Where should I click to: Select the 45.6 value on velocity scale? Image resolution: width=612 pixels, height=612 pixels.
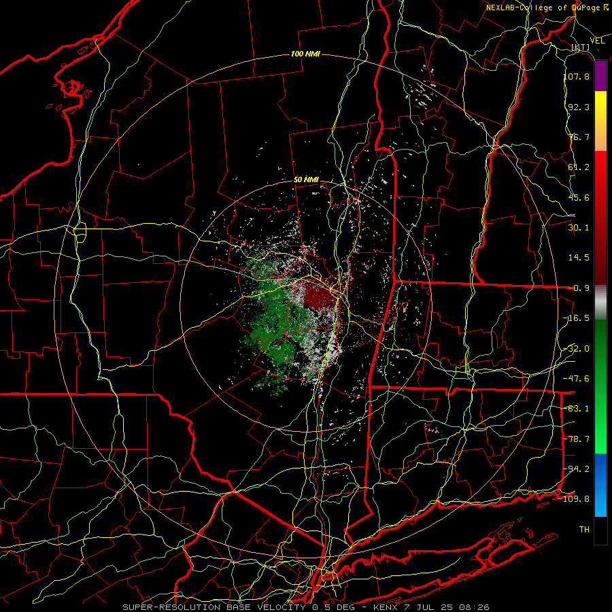(579, 197)
